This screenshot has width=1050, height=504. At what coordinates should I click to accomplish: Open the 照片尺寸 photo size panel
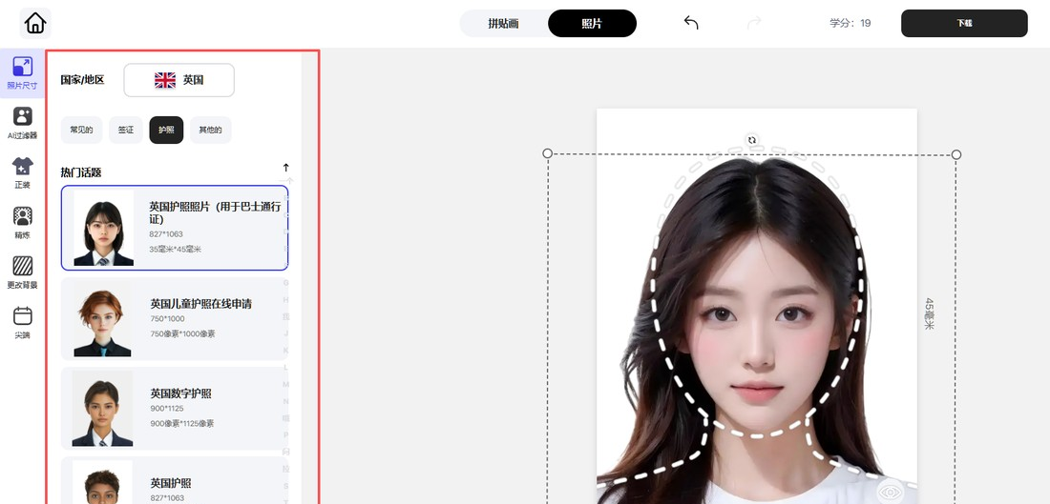[x=22, y=73]
